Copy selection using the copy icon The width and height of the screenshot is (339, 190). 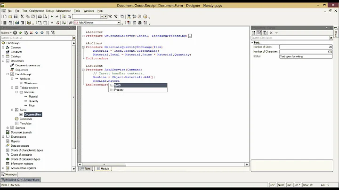pyautogui.click(x=27, y=16)
